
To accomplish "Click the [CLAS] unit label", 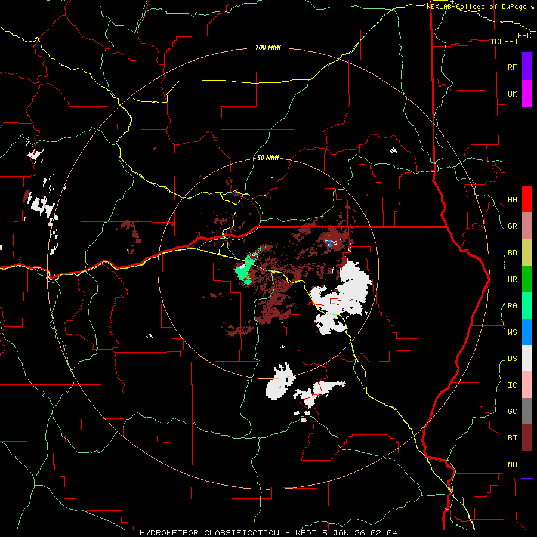I will pyautogui.click(x=504, y=41).
